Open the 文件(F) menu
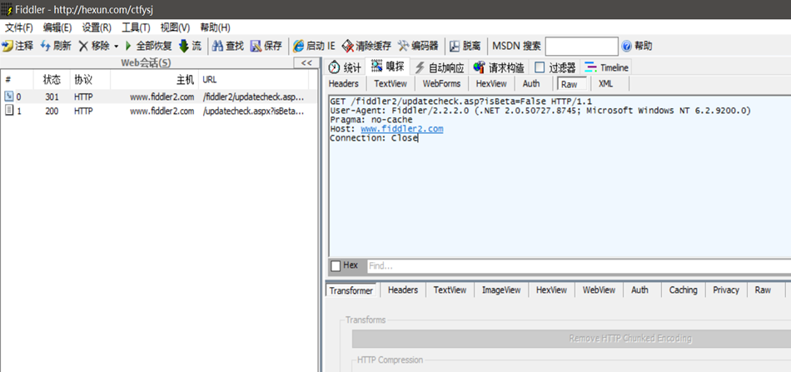The height and width of the screenshot is (372, 791). pyautogui.click(x=19, y=27)
